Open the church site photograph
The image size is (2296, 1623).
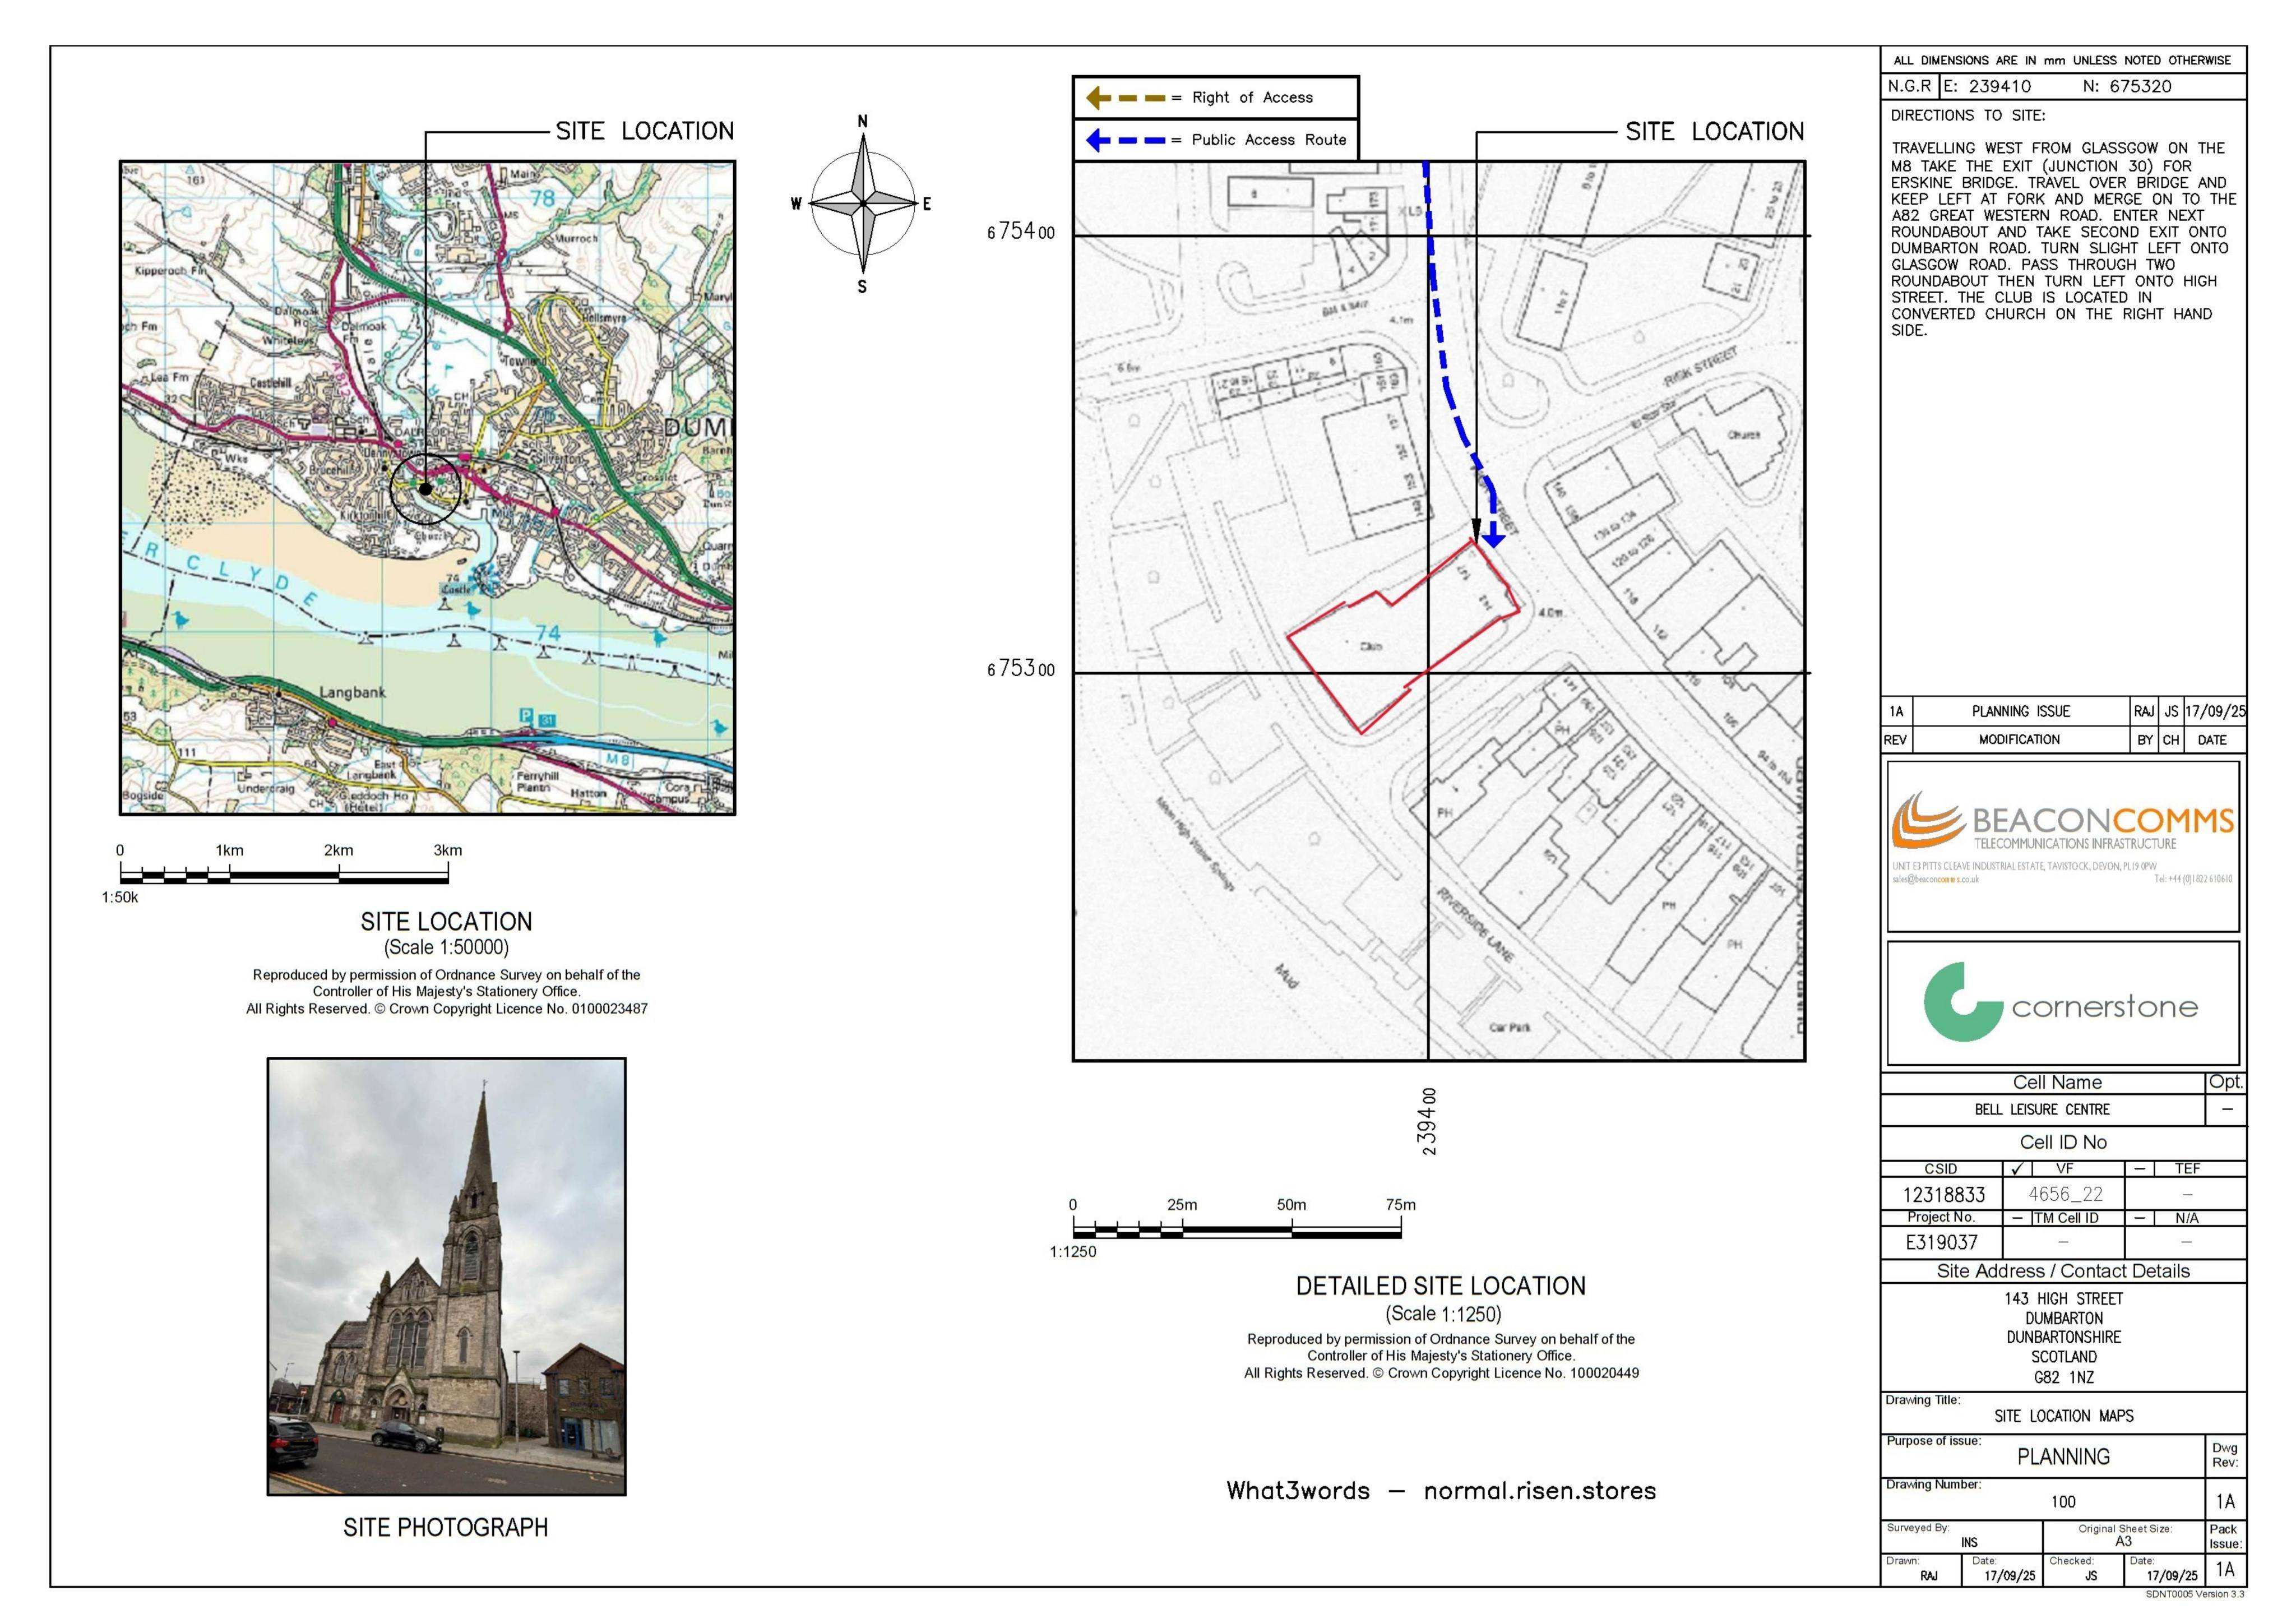[446, 1276]
